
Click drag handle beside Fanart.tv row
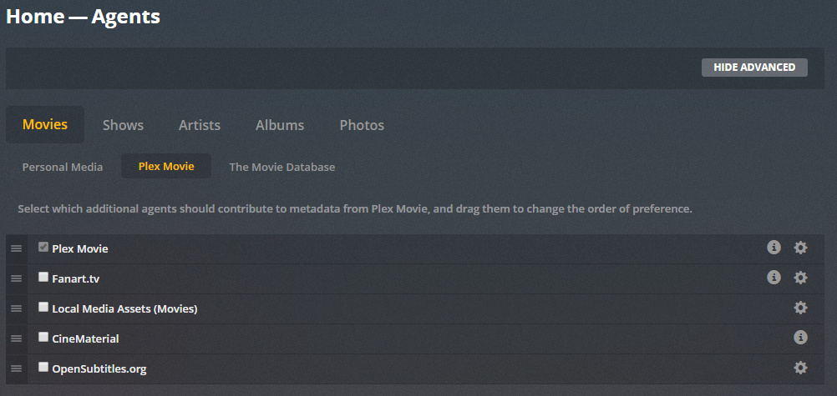click(x=17, y=278)
